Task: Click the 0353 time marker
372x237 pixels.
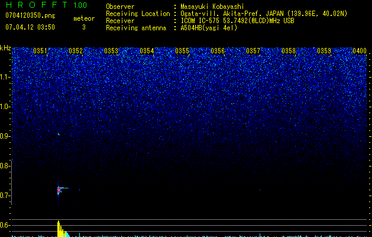Action: [111, 51]
